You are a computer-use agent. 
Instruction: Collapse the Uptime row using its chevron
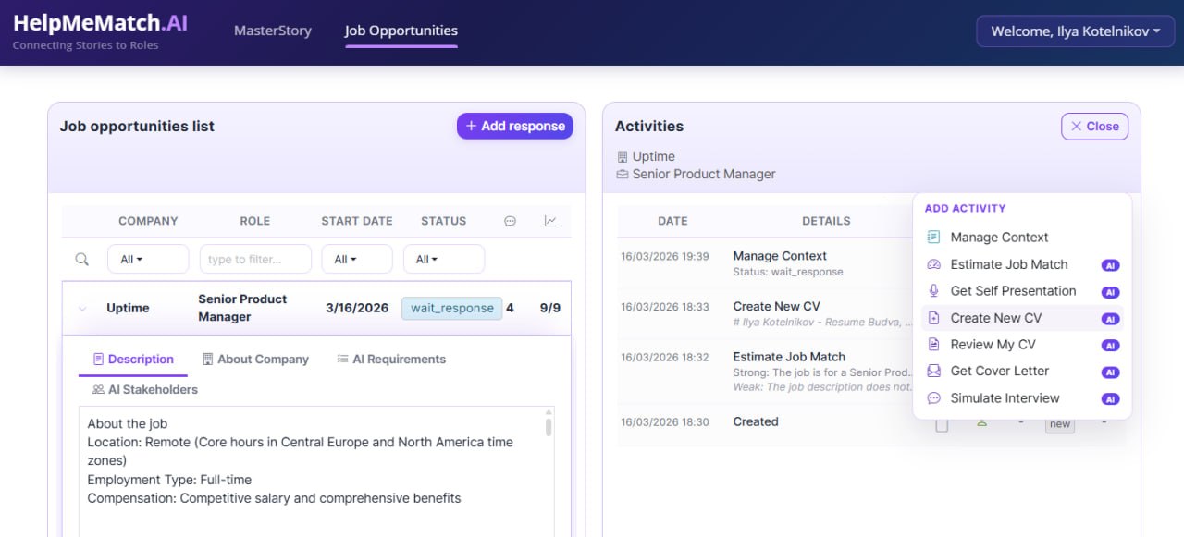[82, 309]
